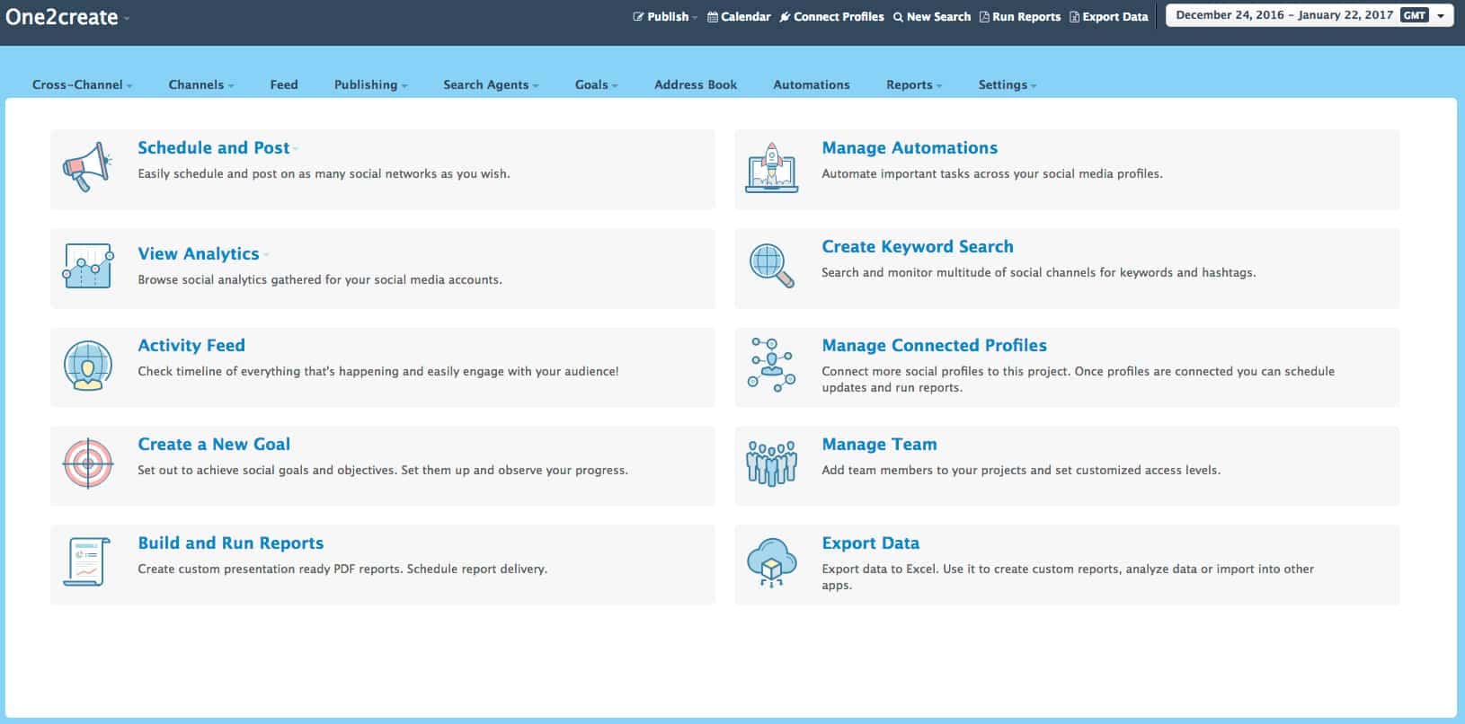Click text 'Add team members to your projects'
Viewport: 1465px width, 724px height.
point(924,470)
